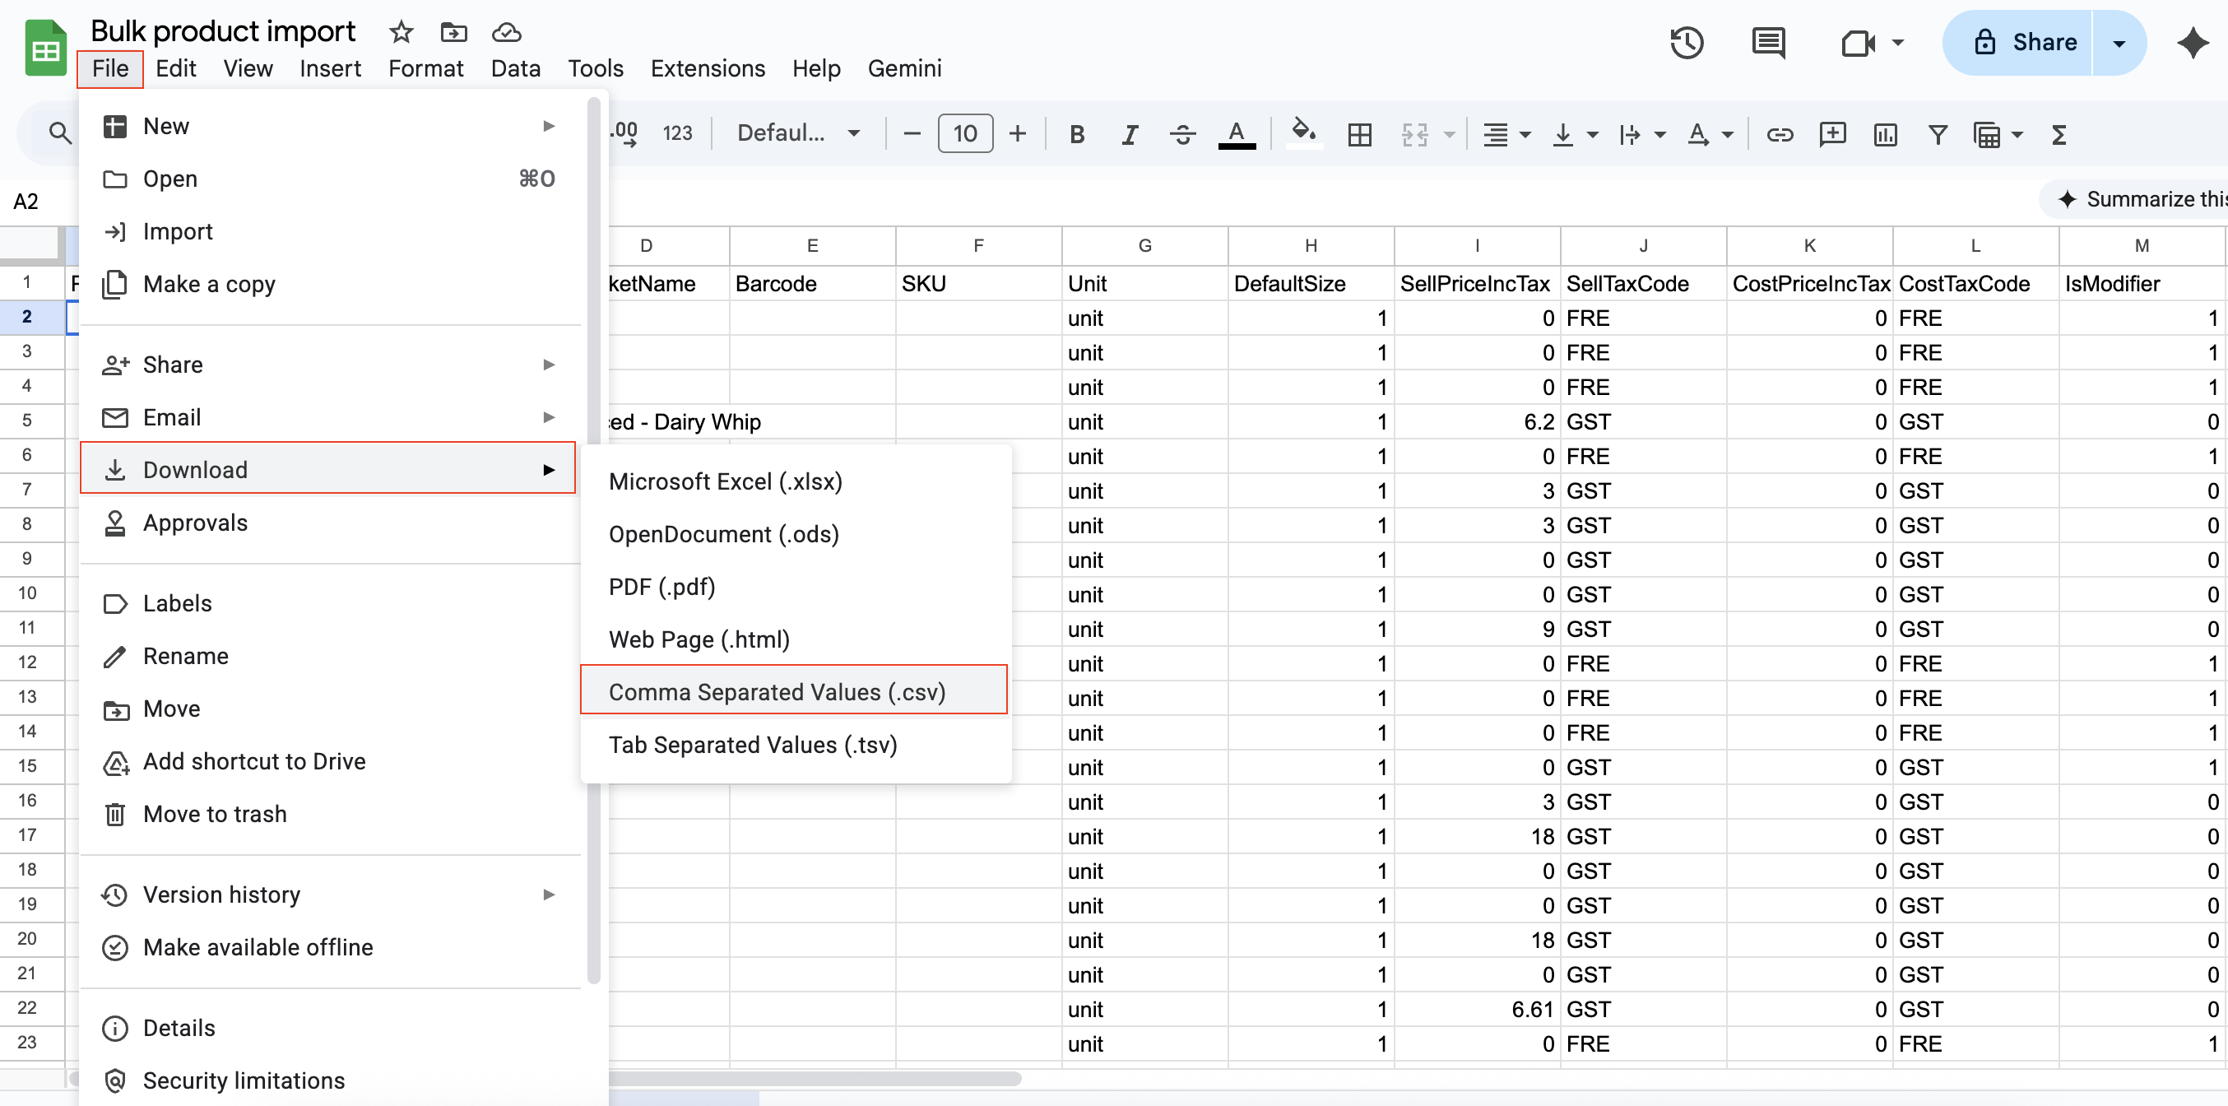
Task: Start a meeting with the camera icon
Action: coord(1857,43)
